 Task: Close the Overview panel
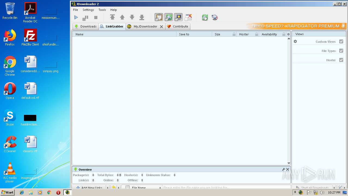click(288, 169)
